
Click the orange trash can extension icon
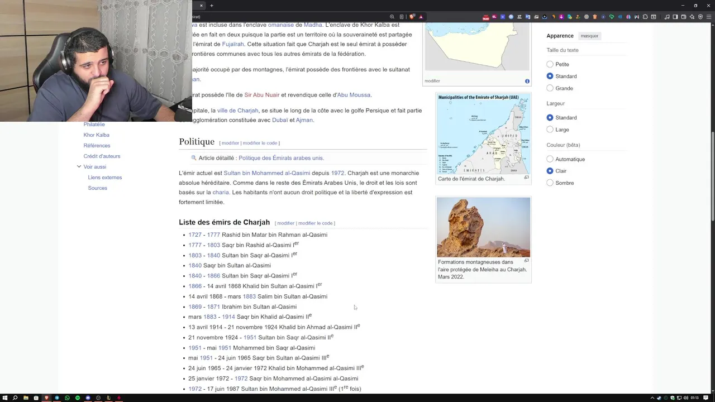click(595, 17)
